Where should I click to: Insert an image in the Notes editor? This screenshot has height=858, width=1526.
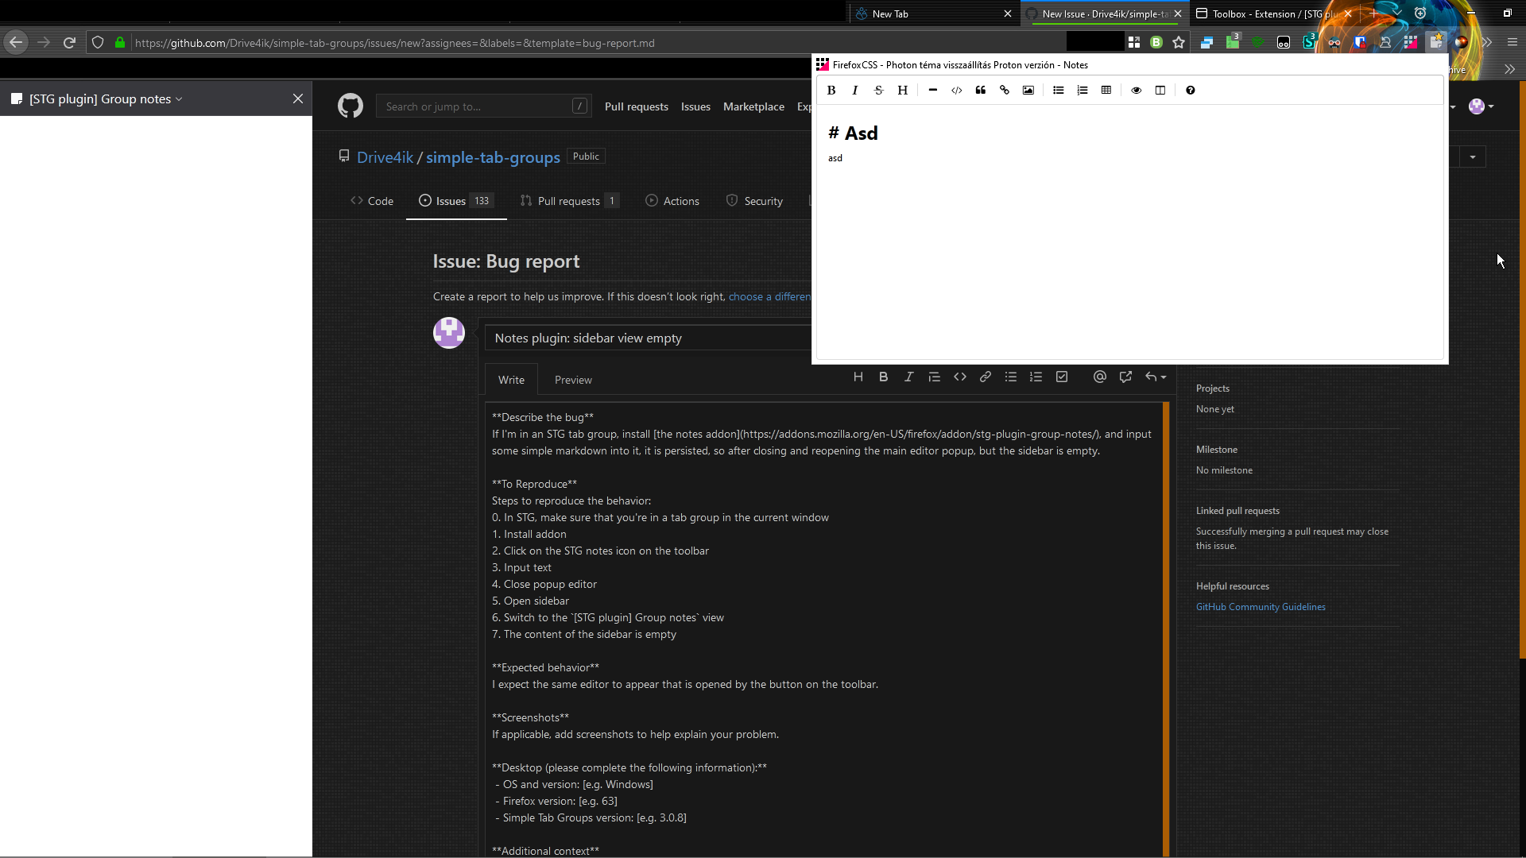click(1028, 91)
